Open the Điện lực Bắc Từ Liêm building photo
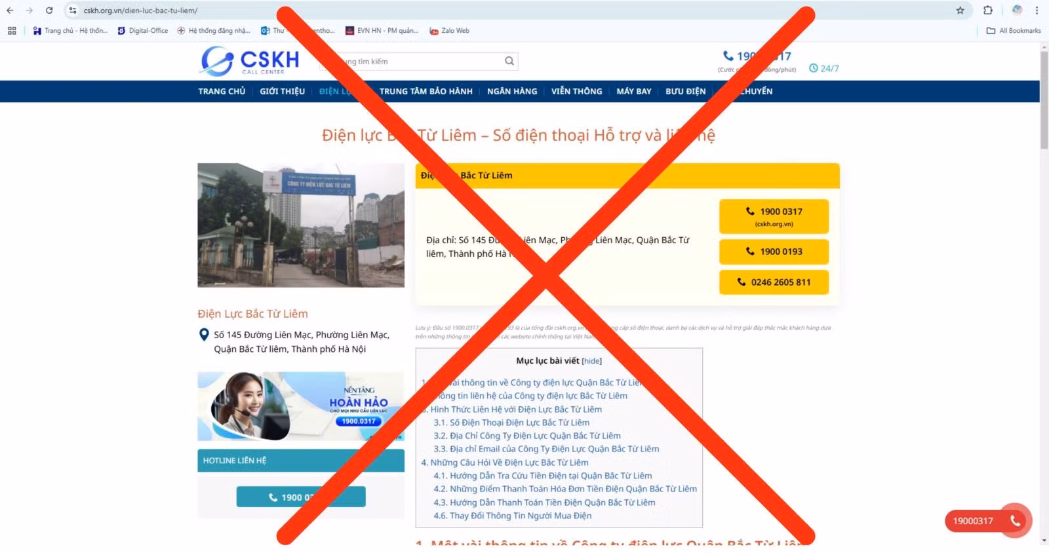 click(301, 225)
